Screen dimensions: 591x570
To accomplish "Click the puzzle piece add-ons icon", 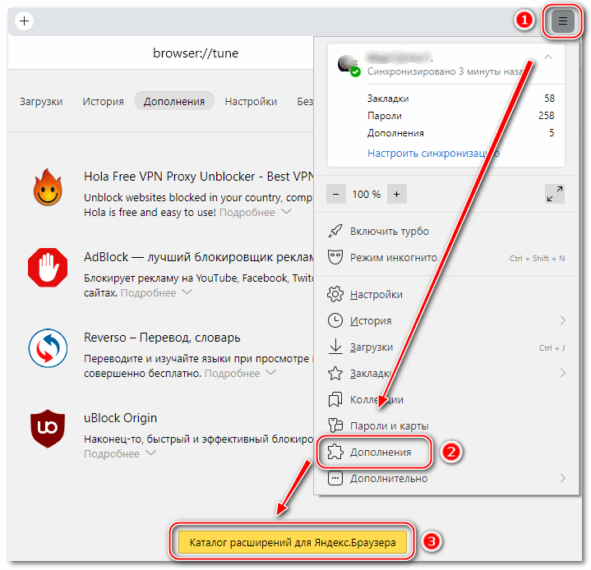I will pos(335,452).
